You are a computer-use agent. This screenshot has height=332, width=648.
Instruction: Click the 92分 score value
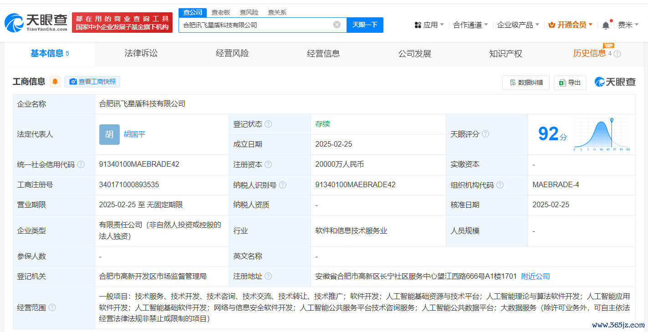(x=552, y=134)
